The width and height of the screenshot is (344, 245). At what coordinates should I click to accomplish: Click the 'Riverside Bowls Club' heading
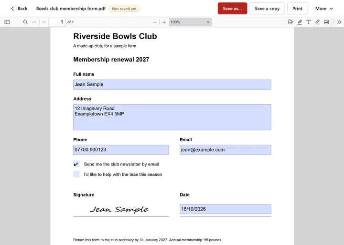(x=115, y=36)
